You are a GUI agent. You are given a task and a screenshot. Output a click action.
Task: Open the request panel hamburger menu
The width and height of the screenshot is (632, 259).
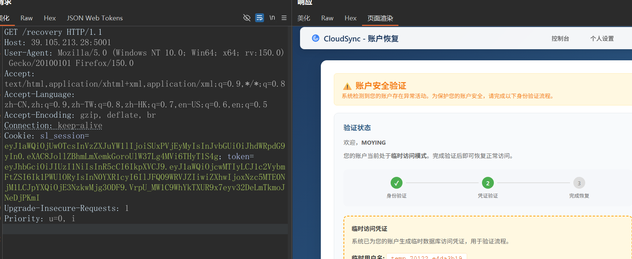284,18
